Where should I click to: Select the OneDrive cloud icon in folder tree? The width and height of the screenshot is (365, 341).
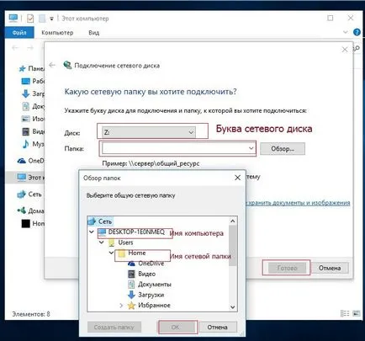(x=131, y=264)
